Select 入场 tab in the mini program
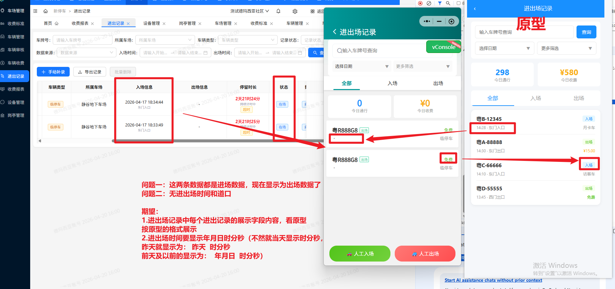This screenshot has height=289, width=615. [x=392, y=83]
